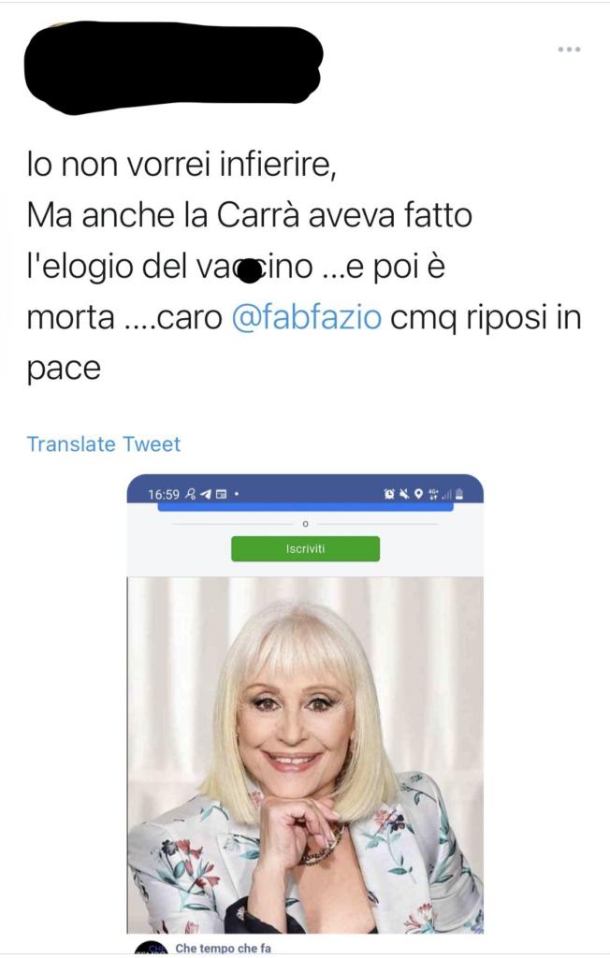Click the 16:59 clock in status bar
Screen dimensions: 610x958
164,494
